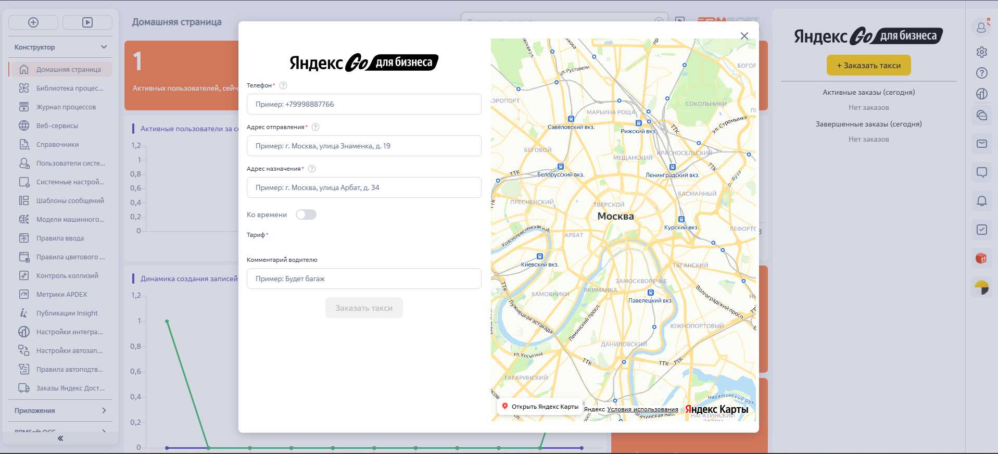The width and height of the screenshot is (998, 454).
Task: Open Правила ввода icon
Action: click(x=24, y=238)
